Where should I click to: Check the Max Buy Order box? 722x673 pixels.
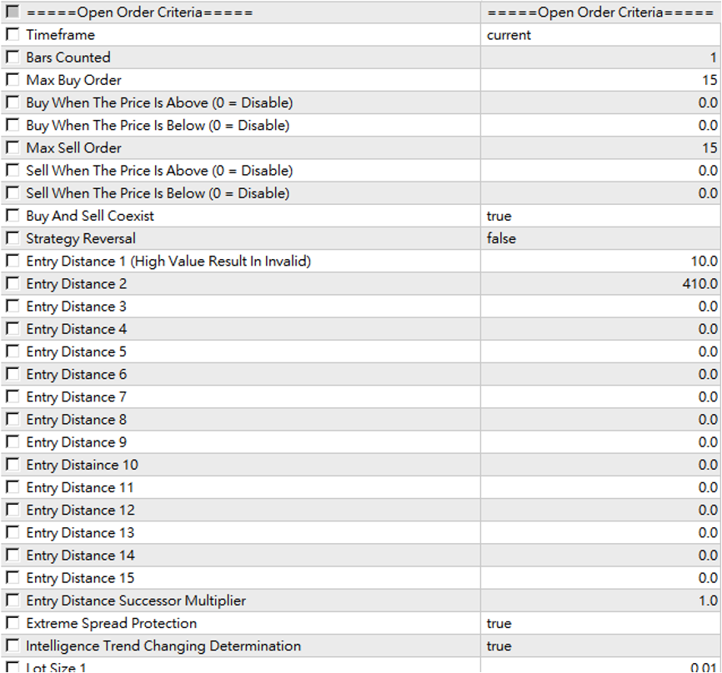(13, 80)
